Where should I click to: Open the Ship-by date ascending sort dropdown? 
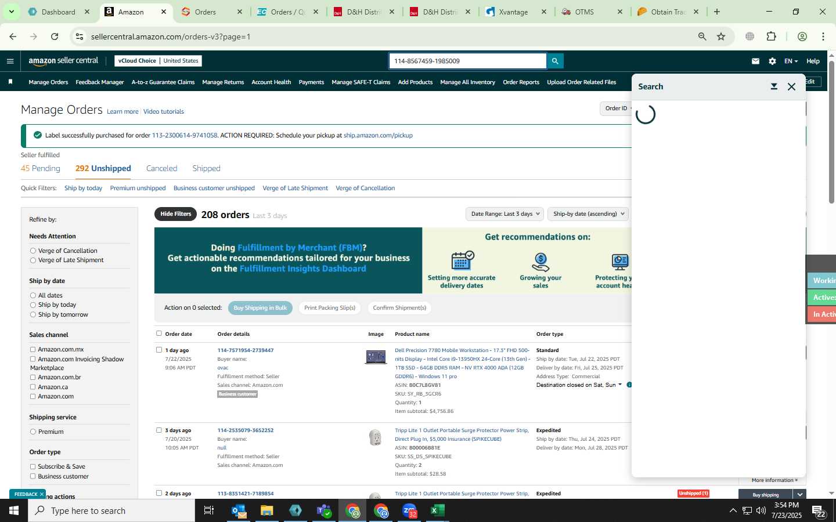point(589,214)
